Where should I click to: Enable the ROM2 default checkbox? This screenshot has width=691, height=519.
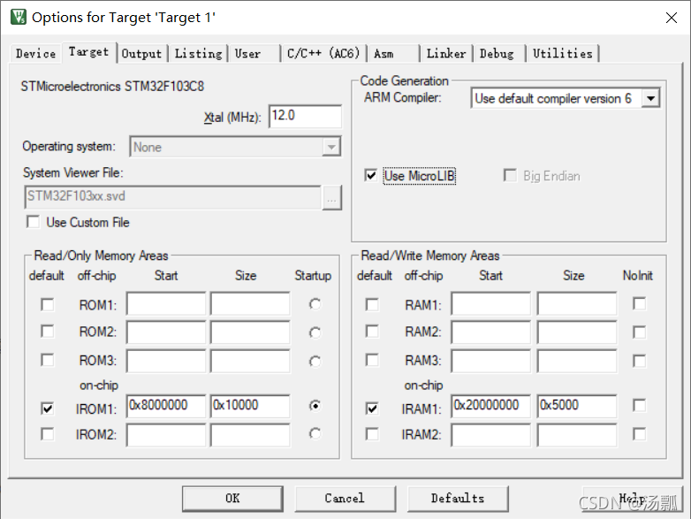point(47,332)
